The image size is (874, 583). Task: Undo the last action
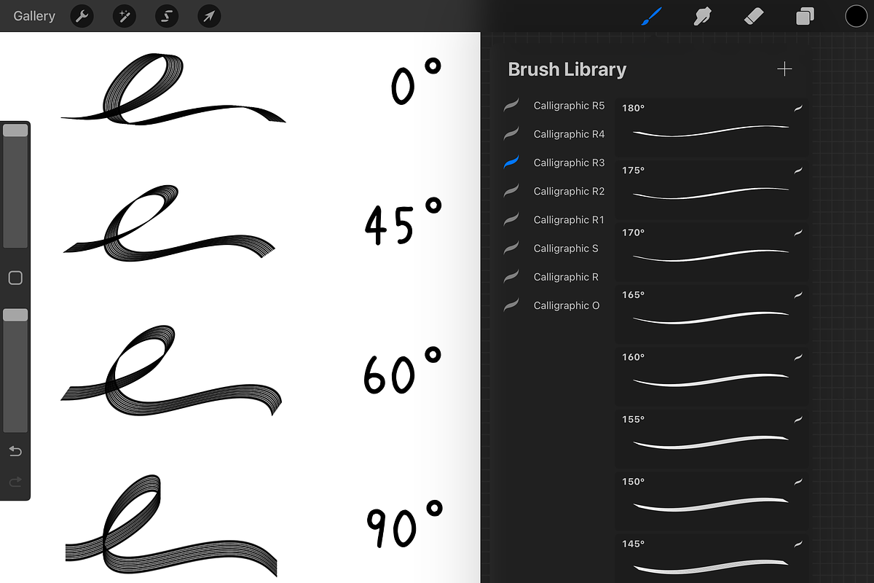pyautogui.click(x=15, y=452)
